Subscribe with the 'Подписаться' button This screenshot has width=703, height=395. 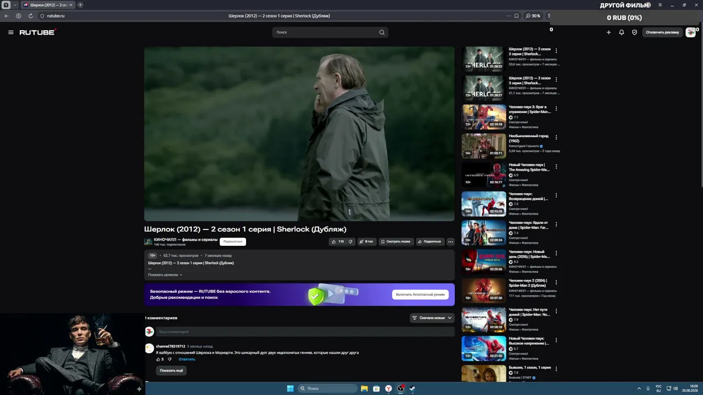233,241
